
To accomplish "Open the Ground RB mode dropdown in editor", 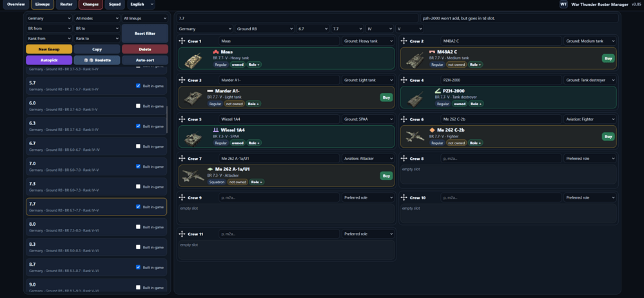I will click(264, 29).
